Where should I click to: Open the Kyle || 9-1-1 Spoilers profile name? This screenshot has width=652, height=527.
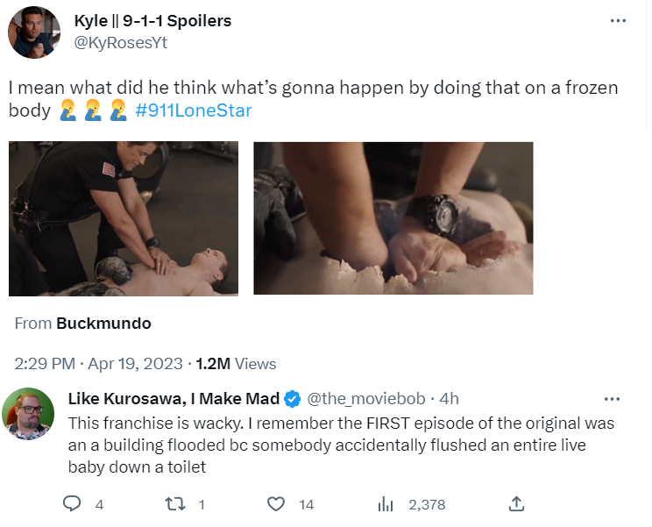(153, 21)
